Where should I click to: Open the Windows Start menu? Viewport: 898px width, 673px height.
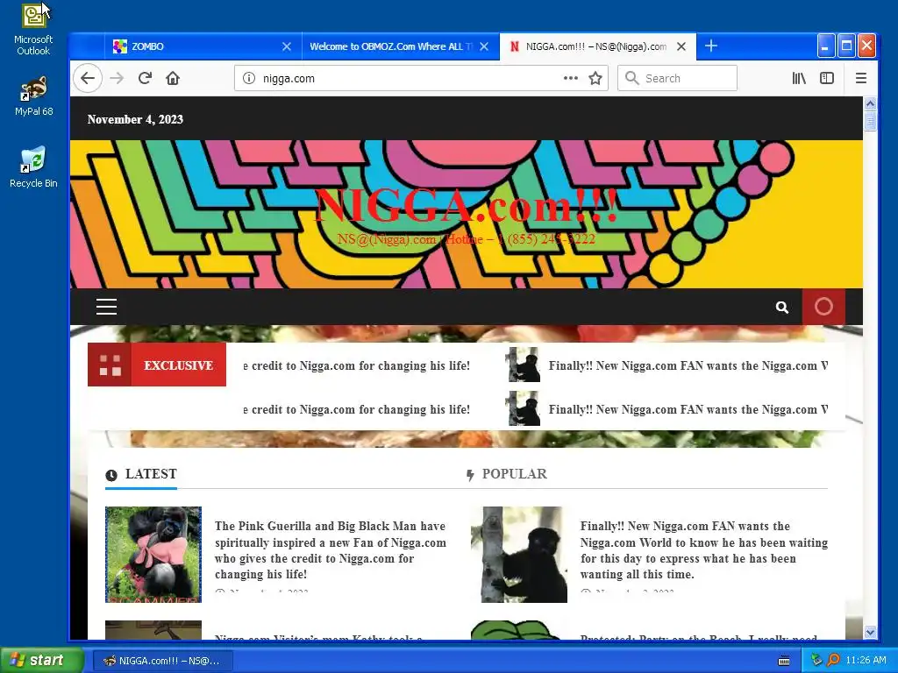click(x=42, y=660)
